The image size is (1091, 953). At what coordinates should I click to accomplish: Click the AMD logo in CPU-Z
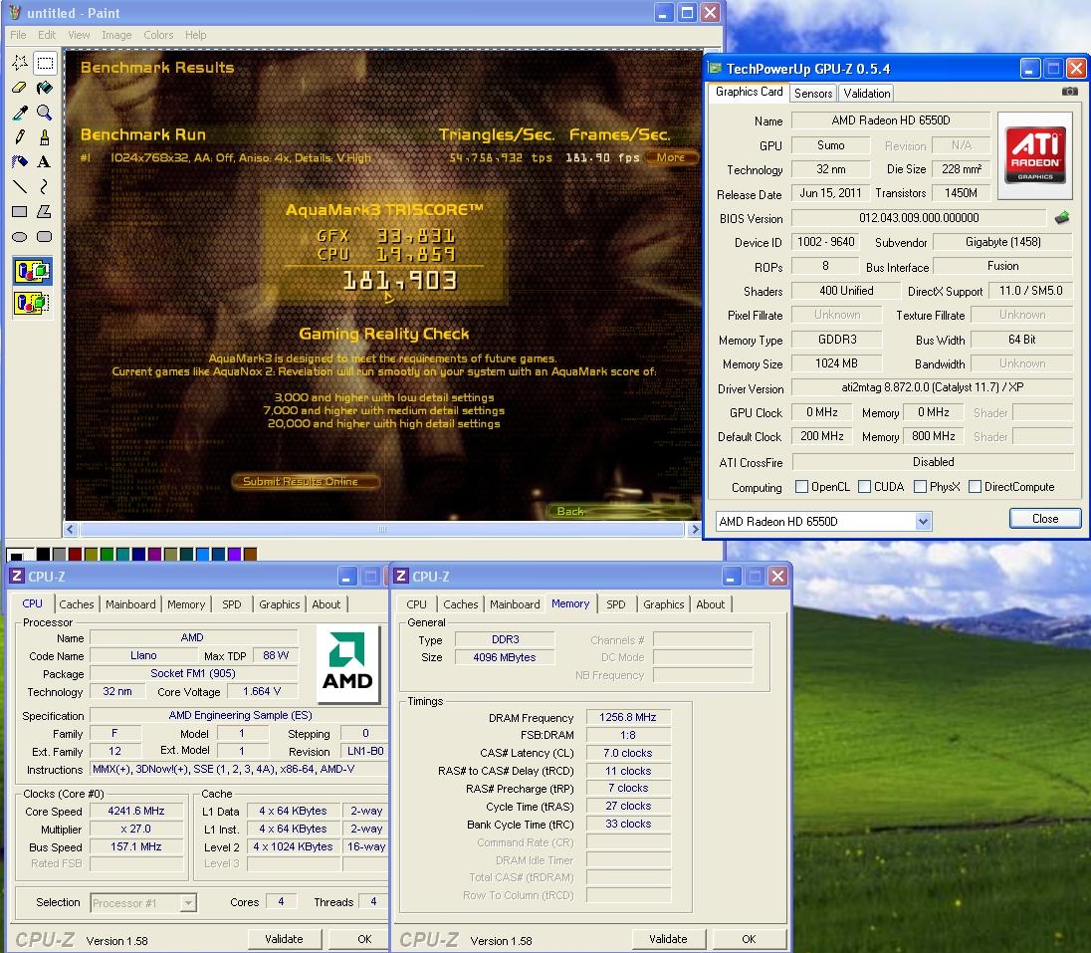[347, 663]
